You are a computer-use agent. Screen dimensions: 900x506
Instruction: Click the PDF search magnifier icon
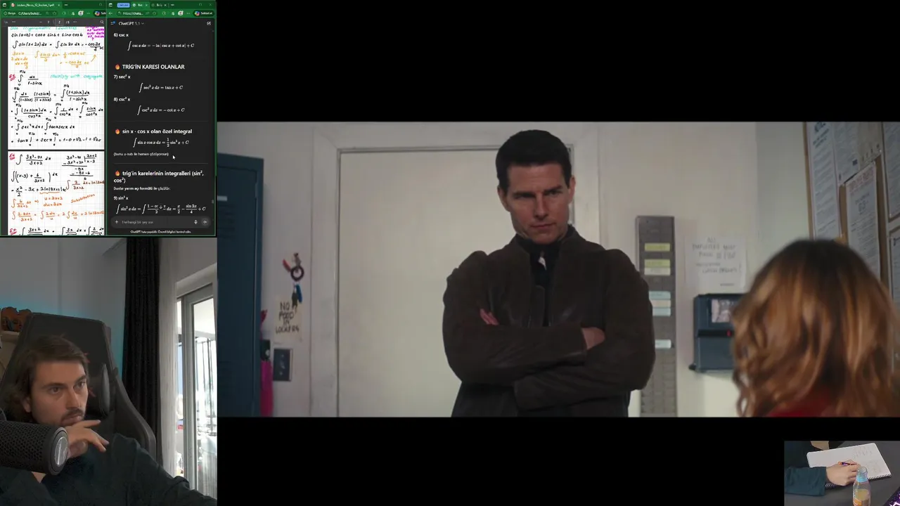point(102,22)
